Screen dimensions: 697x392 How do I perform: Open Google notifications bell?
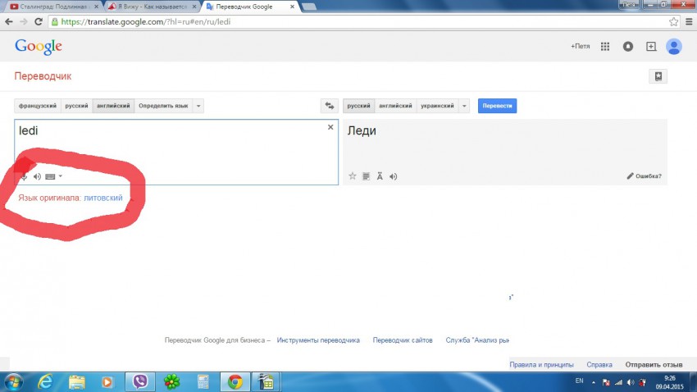628,47
